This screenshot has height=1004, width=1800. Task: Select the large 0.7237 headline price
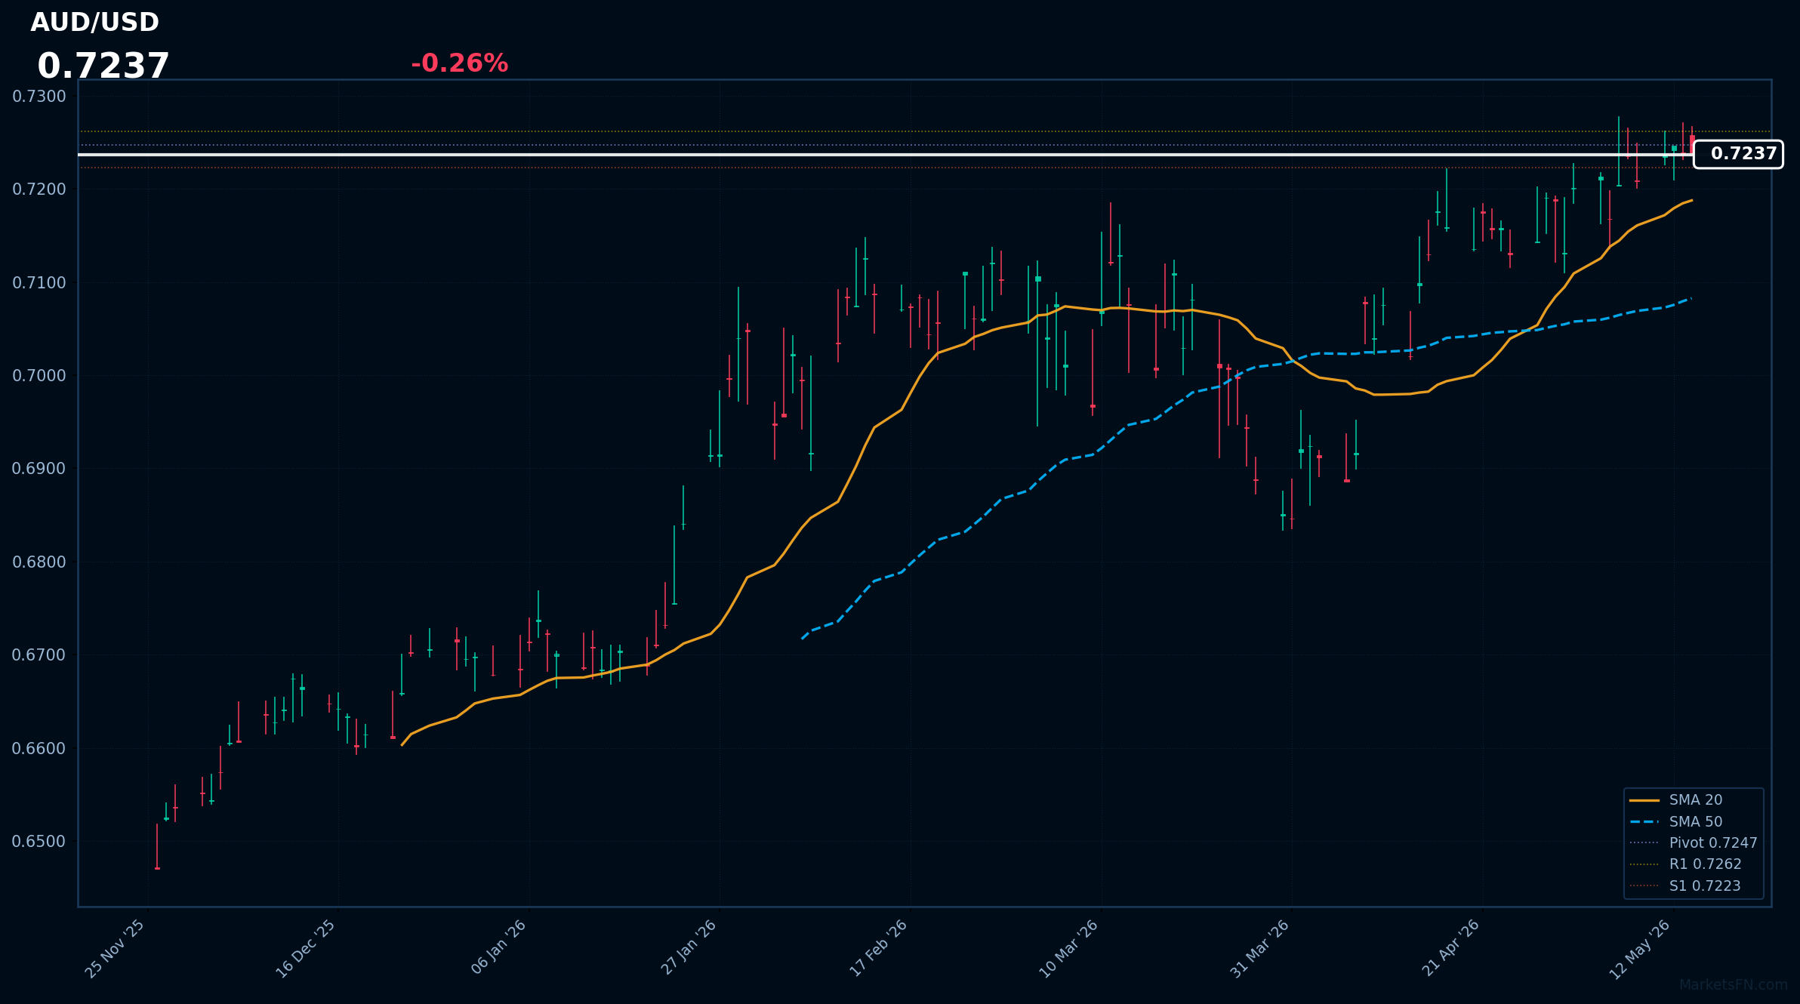coord(103,66)
